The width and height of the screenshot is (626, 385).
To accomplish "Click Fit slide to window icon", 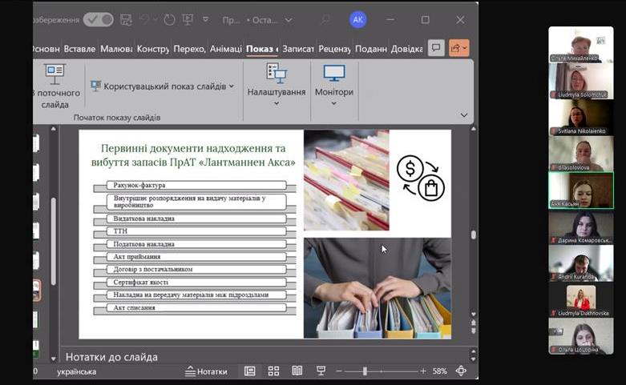I will coord(461,371).
